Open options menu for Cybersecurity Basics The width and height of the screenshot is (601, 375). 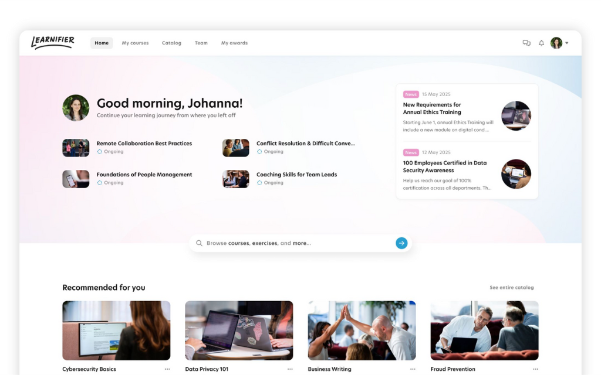pyautogui.click(x=167, y=369)
